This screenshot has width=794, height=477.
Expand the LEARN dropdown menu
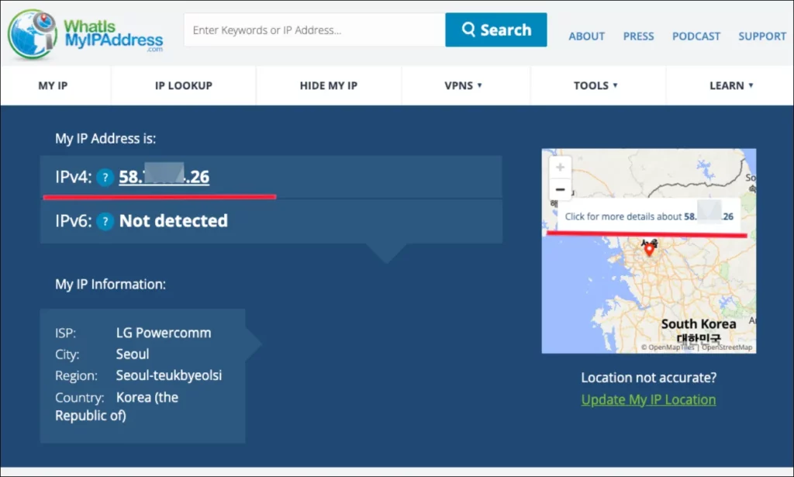(731, 85)
